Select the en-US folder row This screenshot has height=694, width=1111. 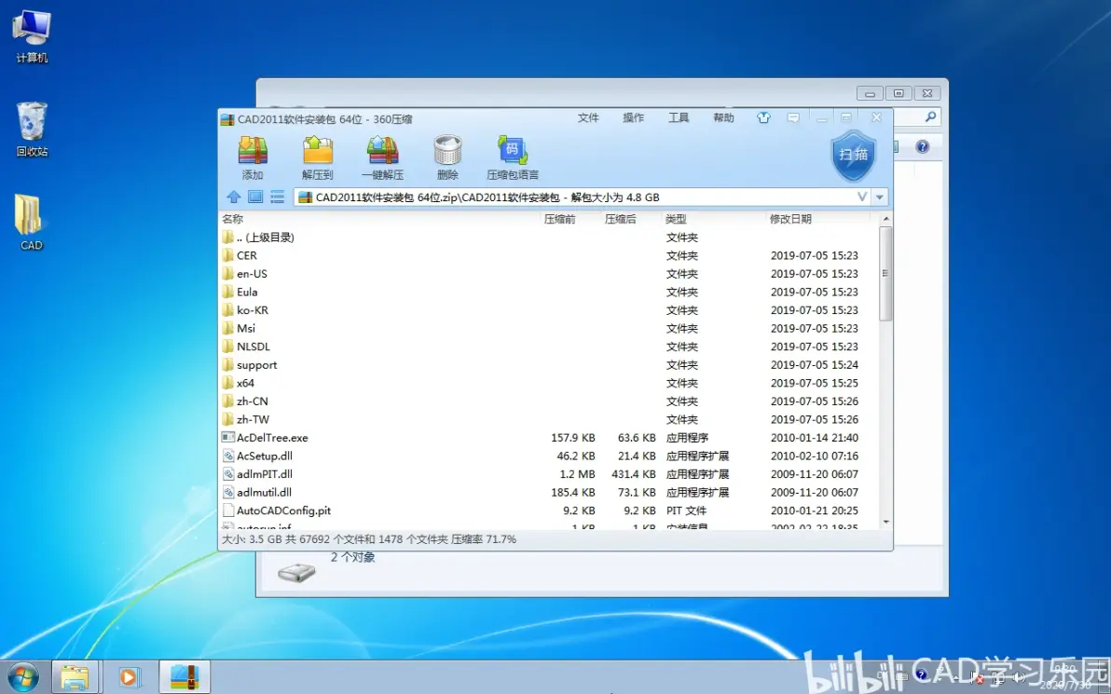point(548,274)
